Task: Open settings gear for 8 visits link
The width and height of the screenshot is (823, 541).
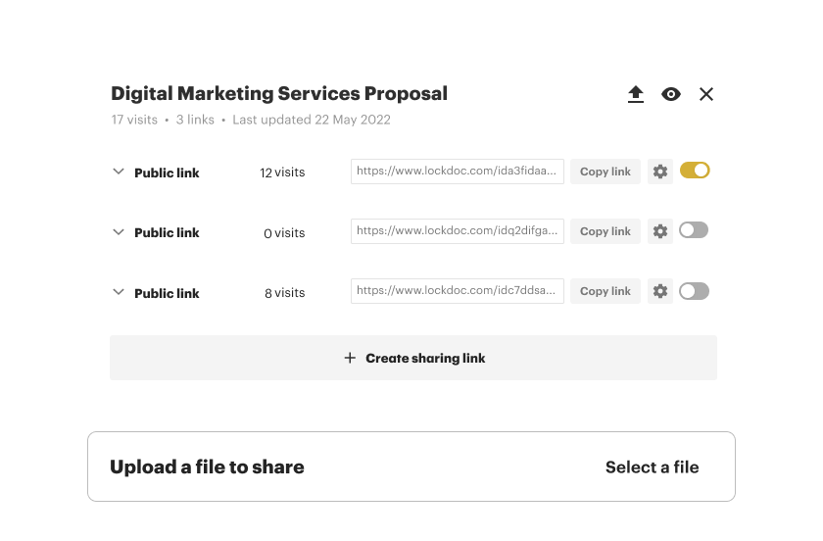Action: [x=660, y=291]
